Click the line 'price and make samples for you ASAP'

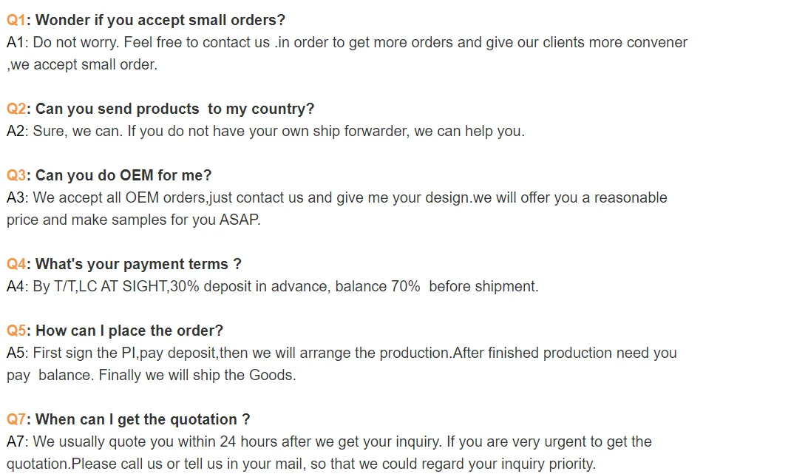click(134, 220)
